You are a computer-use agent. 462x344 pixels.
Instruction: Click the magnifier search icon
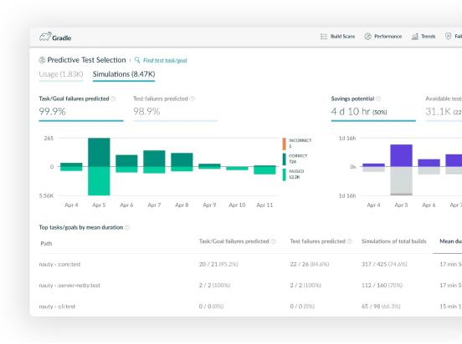(137, 60)
